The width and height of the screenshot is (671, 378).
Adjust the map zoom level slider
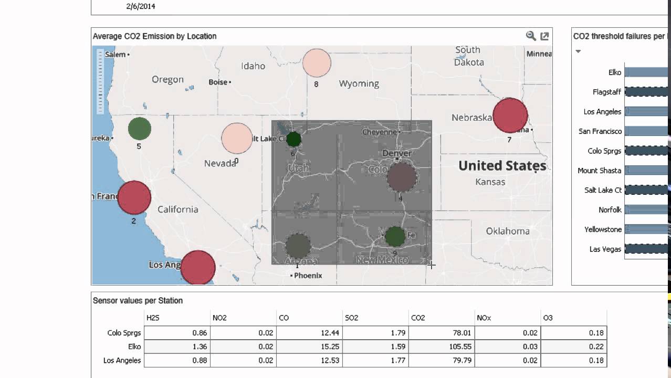(x=100, y=82)
